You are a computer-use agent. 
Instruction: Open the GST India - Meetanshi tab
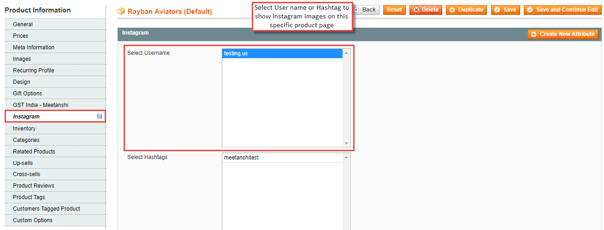(55, 105)
